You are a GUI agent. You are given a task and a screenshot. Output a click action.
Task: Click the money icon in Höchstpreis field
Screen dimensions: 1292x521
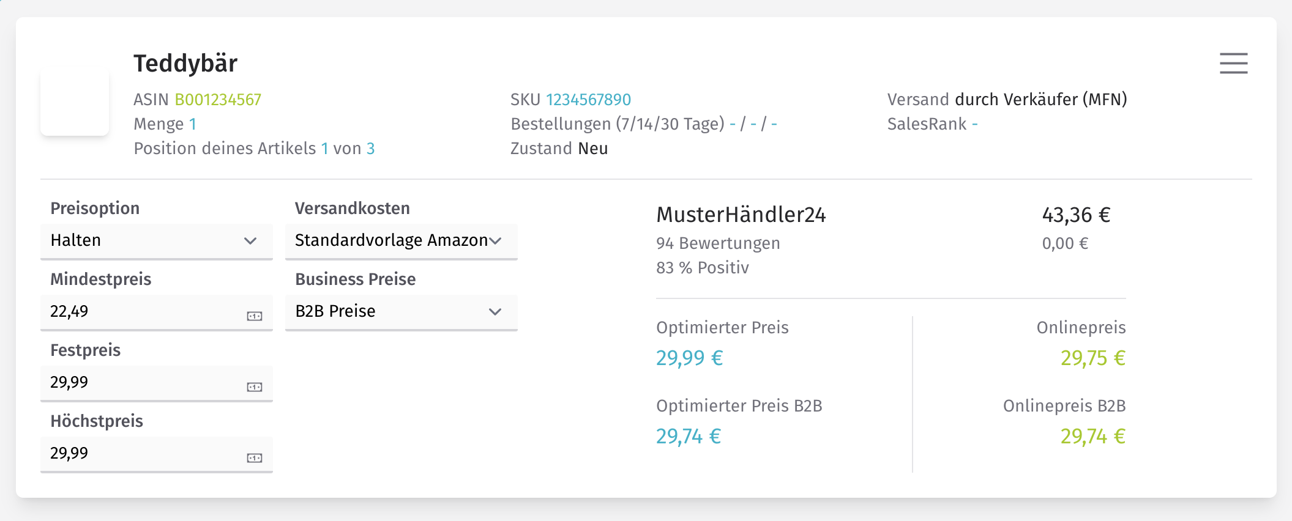point(255,458)
